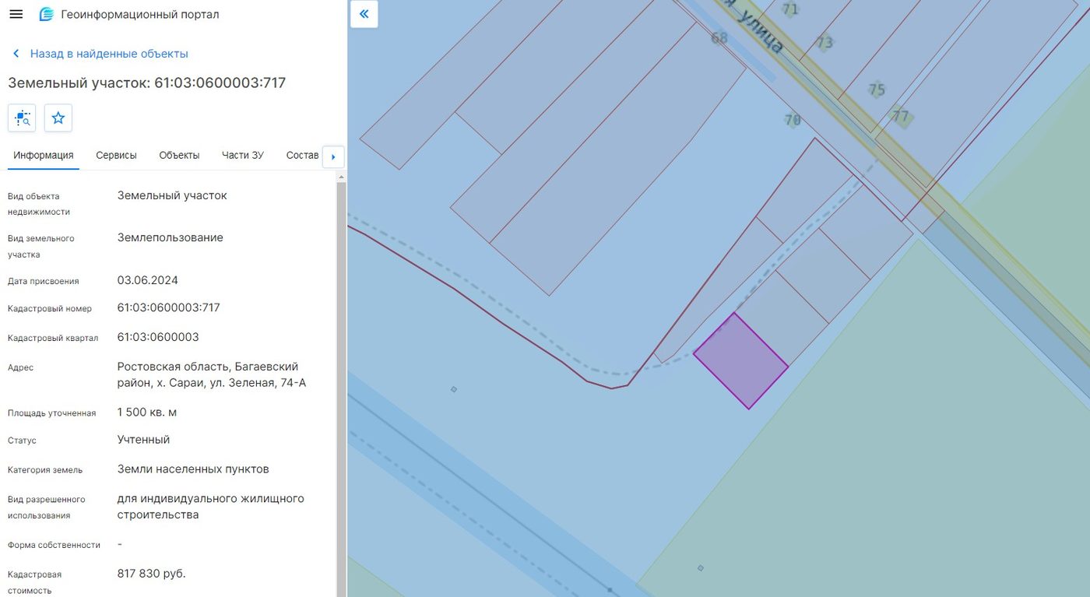The width and height of the screenshot is (1090, 597).
Task: Locate the parcel on map icon
Action: pos(22,118)
